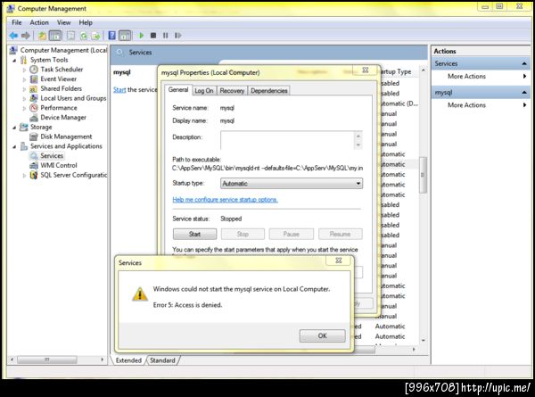Click the Stop Service square icon
This screenshot has height=397, width=535.
pos(153,35)
